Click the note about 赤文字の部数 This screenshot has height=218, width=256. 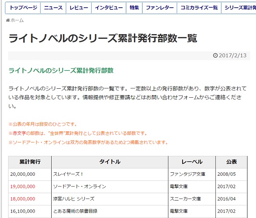(78, 133)
